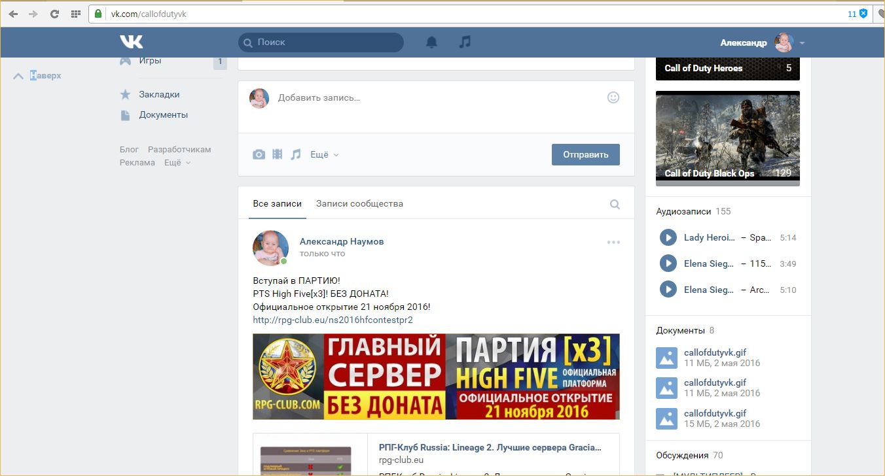Open the music note icon in header
The image size is (885, 476).
[465, 42]
